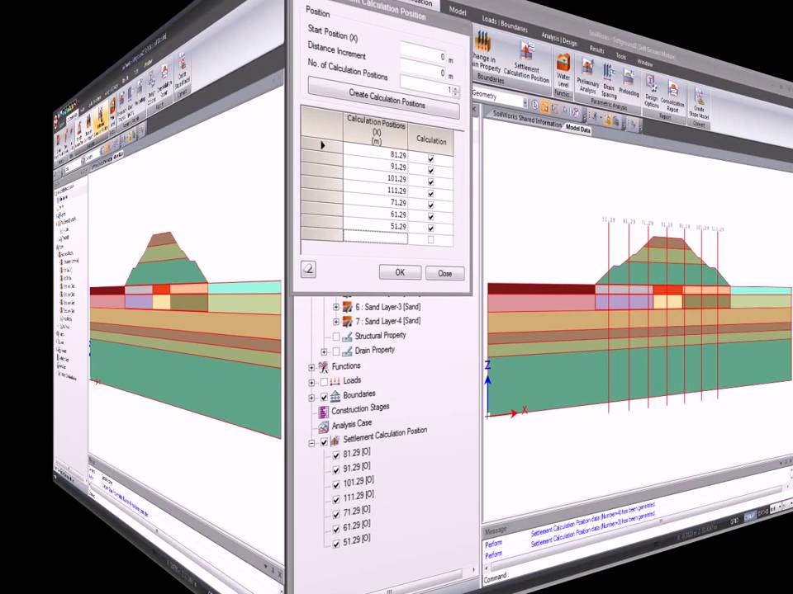This screenshot has width=793, height=594.
Task: Click the OK button in dialog
Action: coord(400,272)
